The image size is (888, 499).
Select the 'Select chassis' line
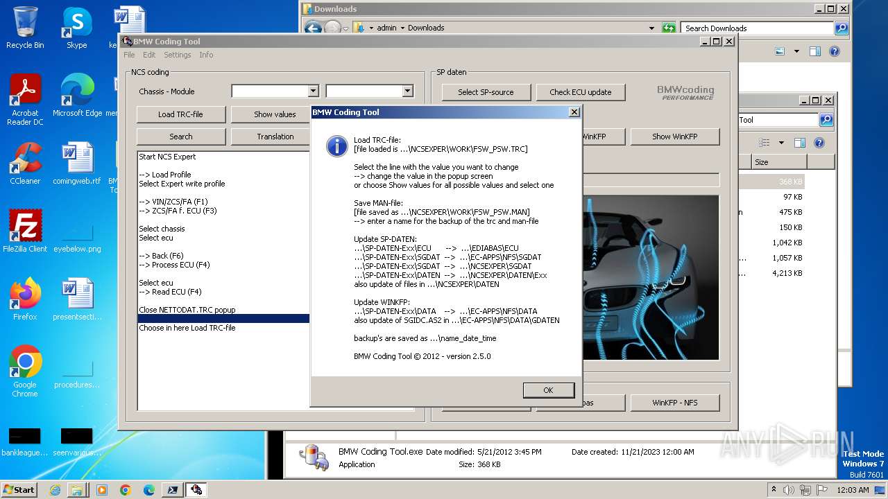pyautogui.click(x=162, y=229)
